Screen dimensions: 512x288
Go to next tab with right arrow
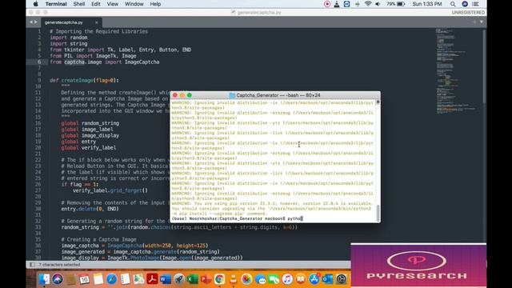(35, 22)
